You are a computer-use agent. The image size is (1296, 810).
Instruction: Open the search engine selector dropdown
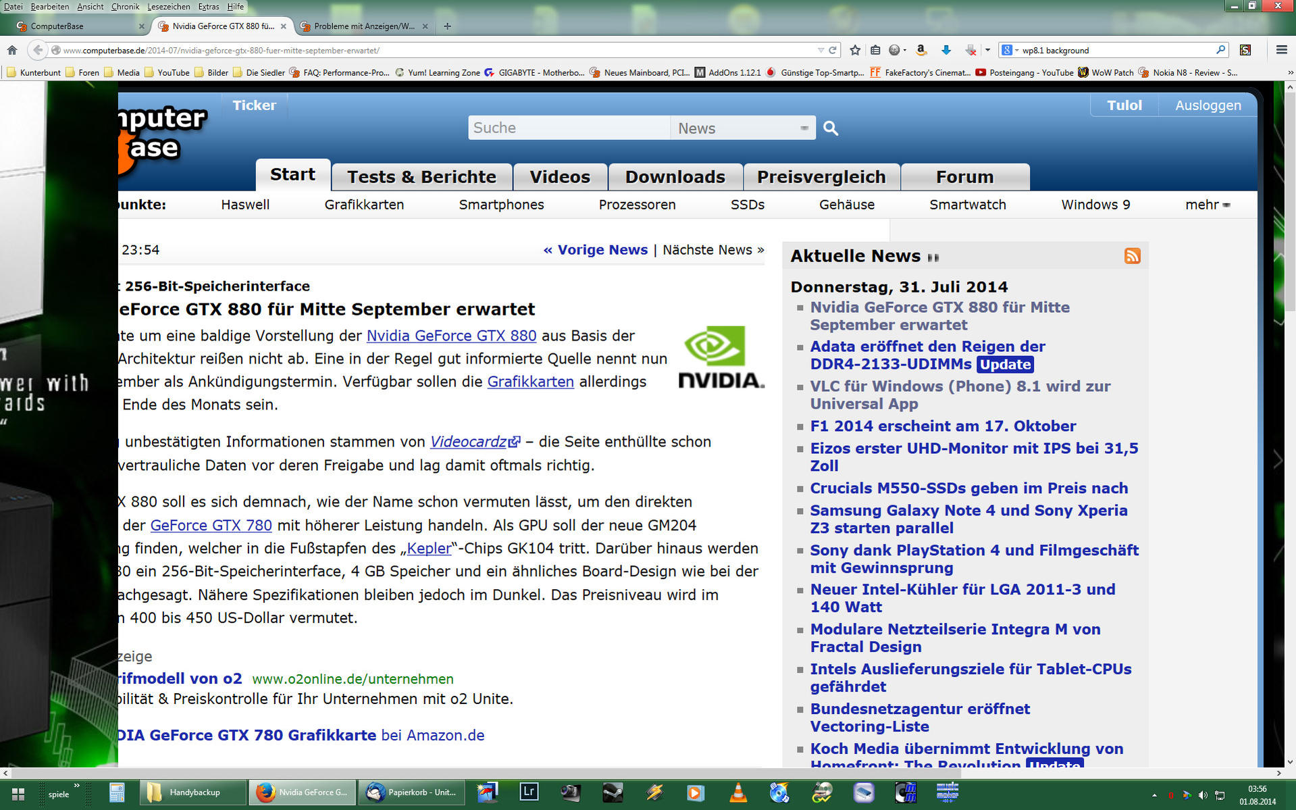coord(1010,50)
